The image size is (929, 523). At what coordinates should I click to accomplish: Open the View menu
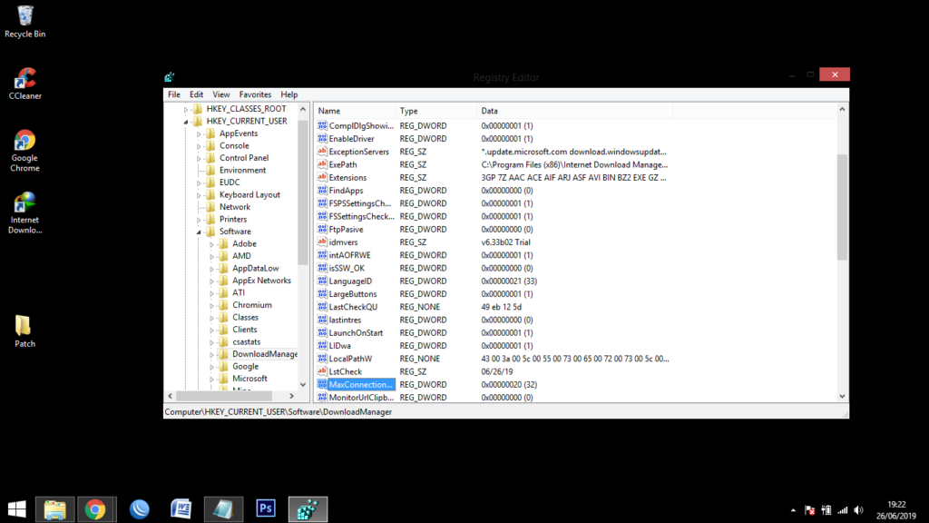221,94
